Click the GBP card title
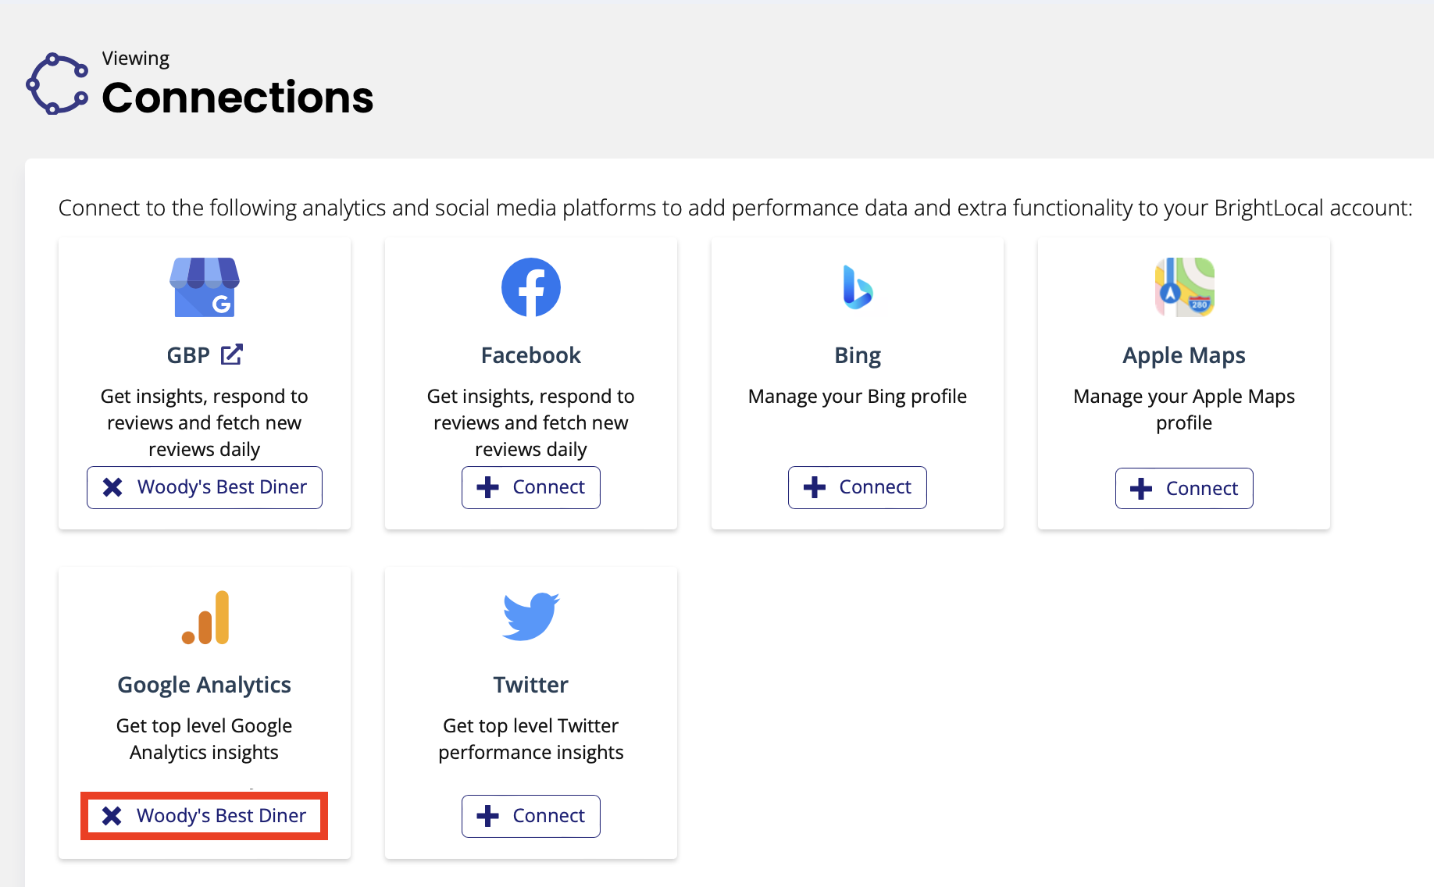This screenshot has width=1434, height=887. (x=188, y=355)
